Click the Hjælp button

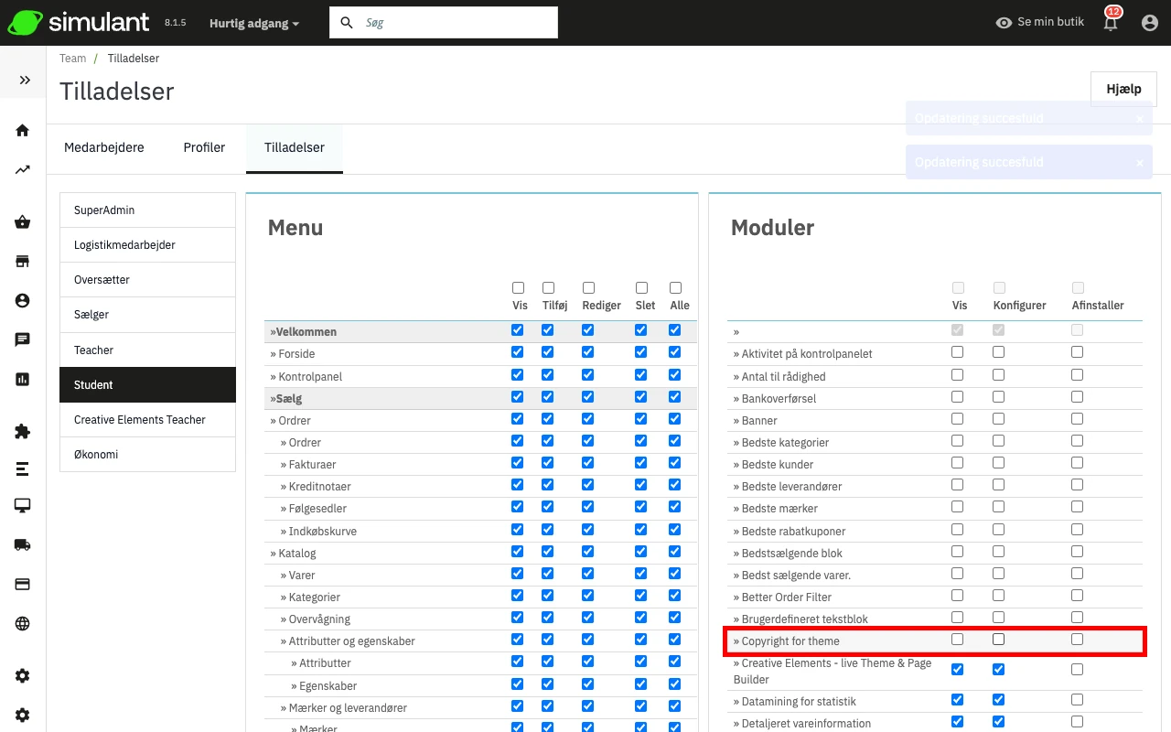pyautogui.click(x=1123, y=89)
